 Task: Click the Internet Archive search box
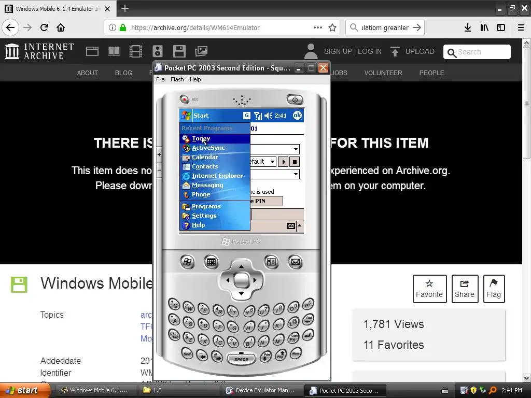click(x=477, y=52)
